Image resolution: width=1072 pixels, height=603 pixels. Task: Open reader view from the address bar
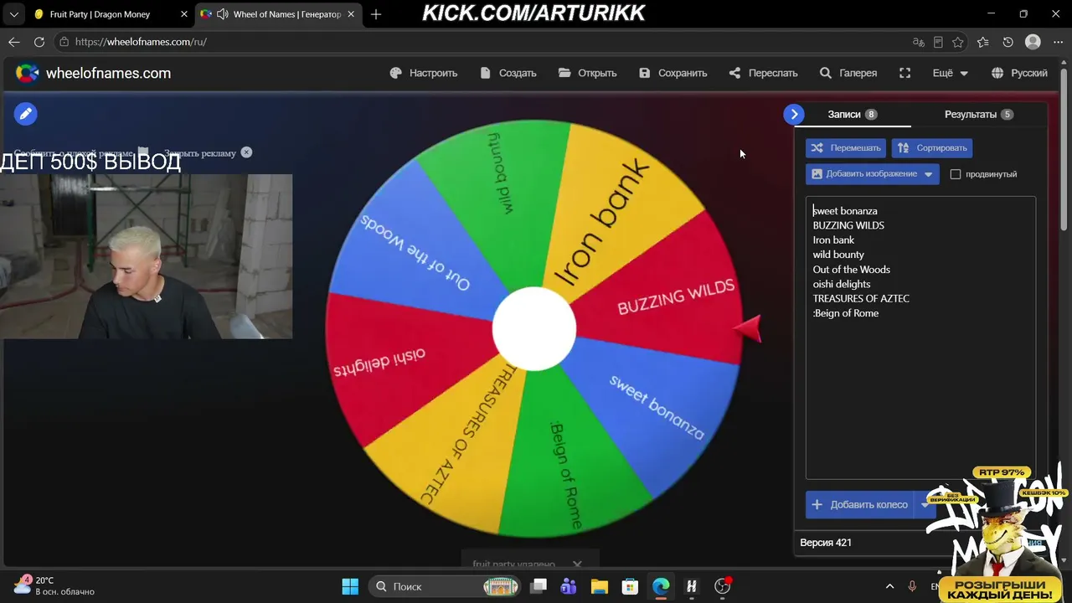tap(939, 42)
